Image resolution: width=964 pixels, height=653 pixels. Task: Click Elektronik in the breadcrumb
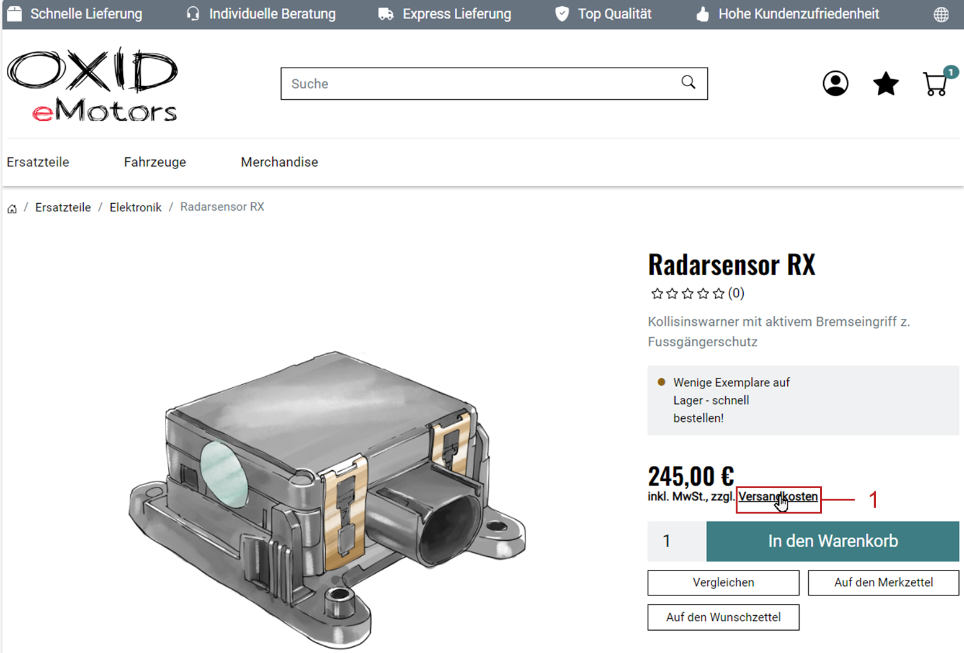[x=135, y=208]
